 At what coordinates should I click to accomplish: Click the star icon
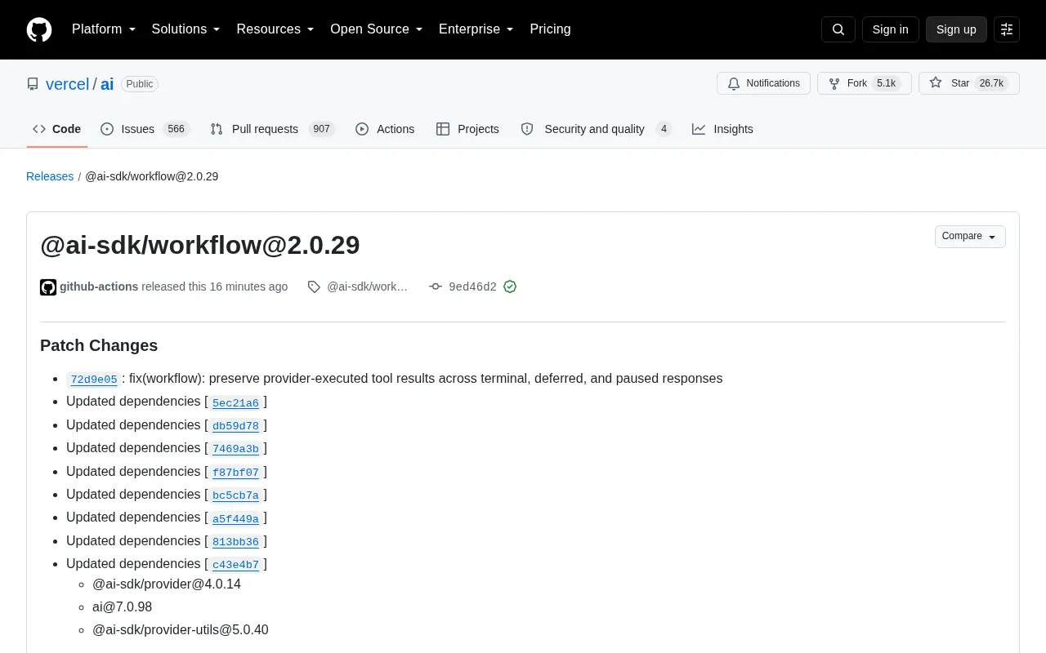click(x=936, y=83)
